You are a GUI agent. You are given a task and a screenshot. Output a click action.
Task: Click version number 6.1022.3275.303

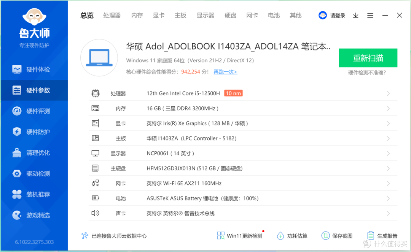34,242
